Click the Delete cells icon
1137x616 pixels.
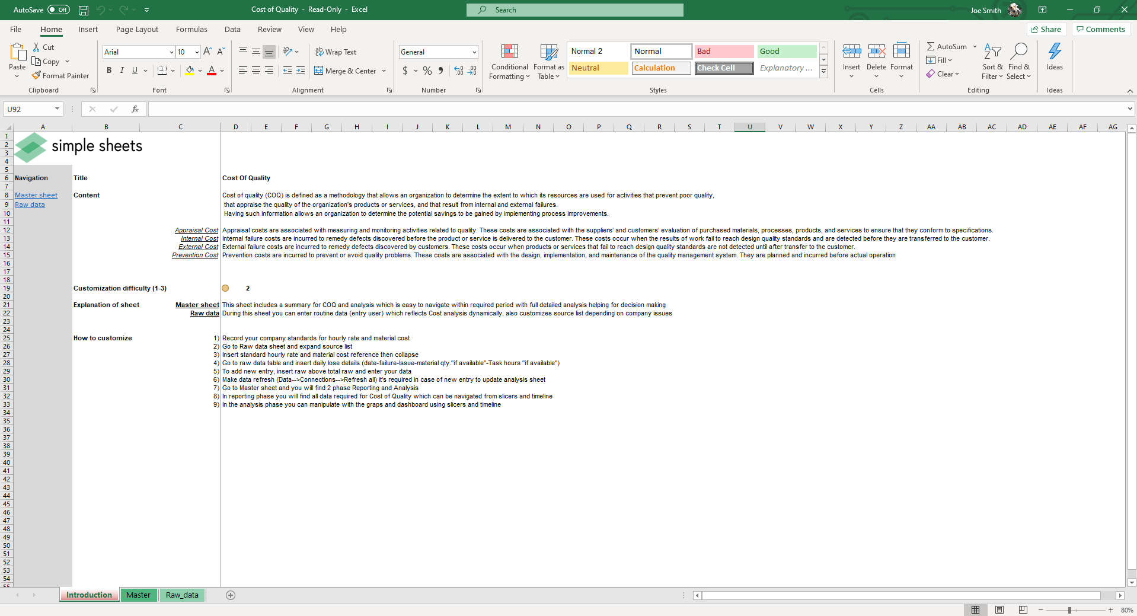(877, 52)
